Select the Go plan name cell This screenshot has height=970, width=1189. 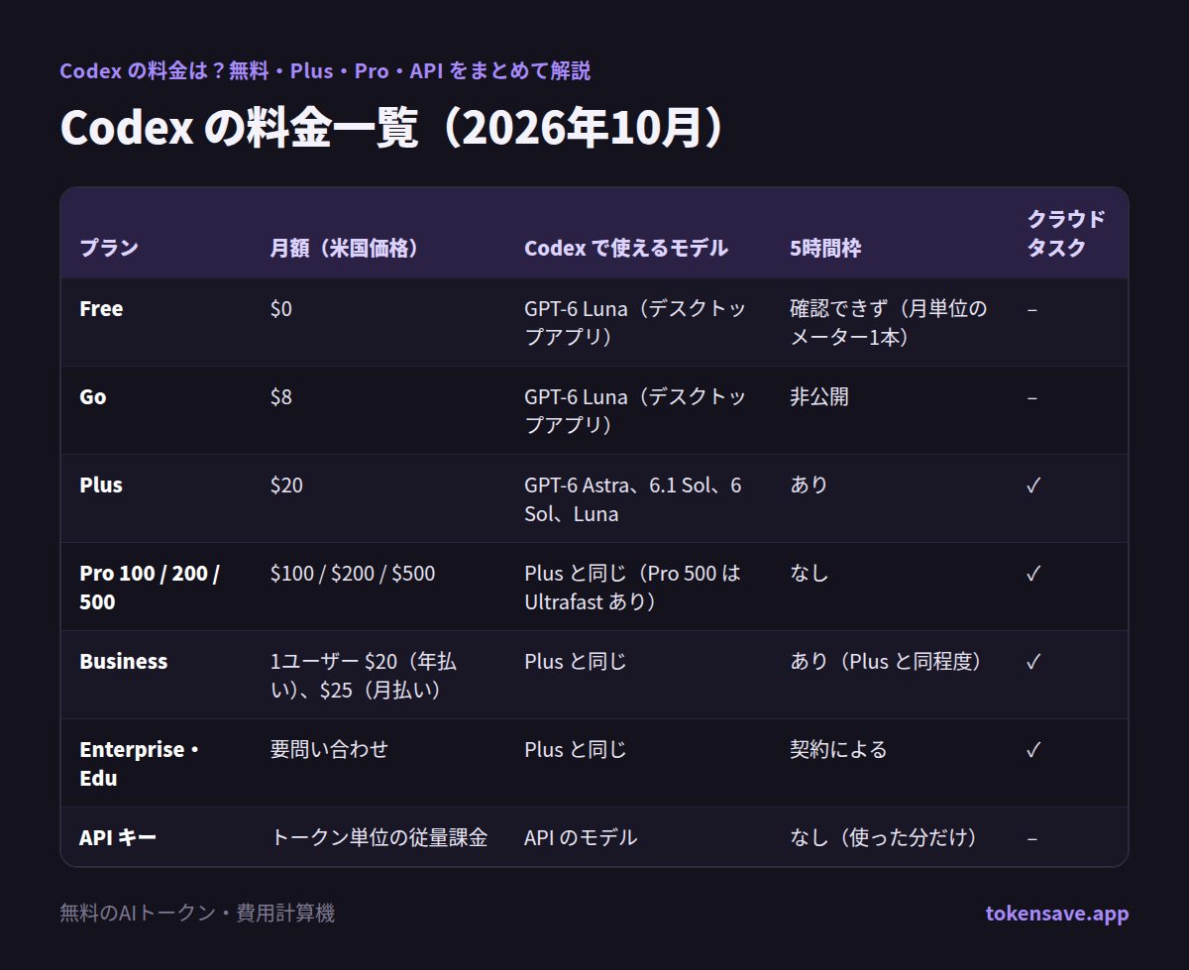pyautogui.click(x=93, y=397)
